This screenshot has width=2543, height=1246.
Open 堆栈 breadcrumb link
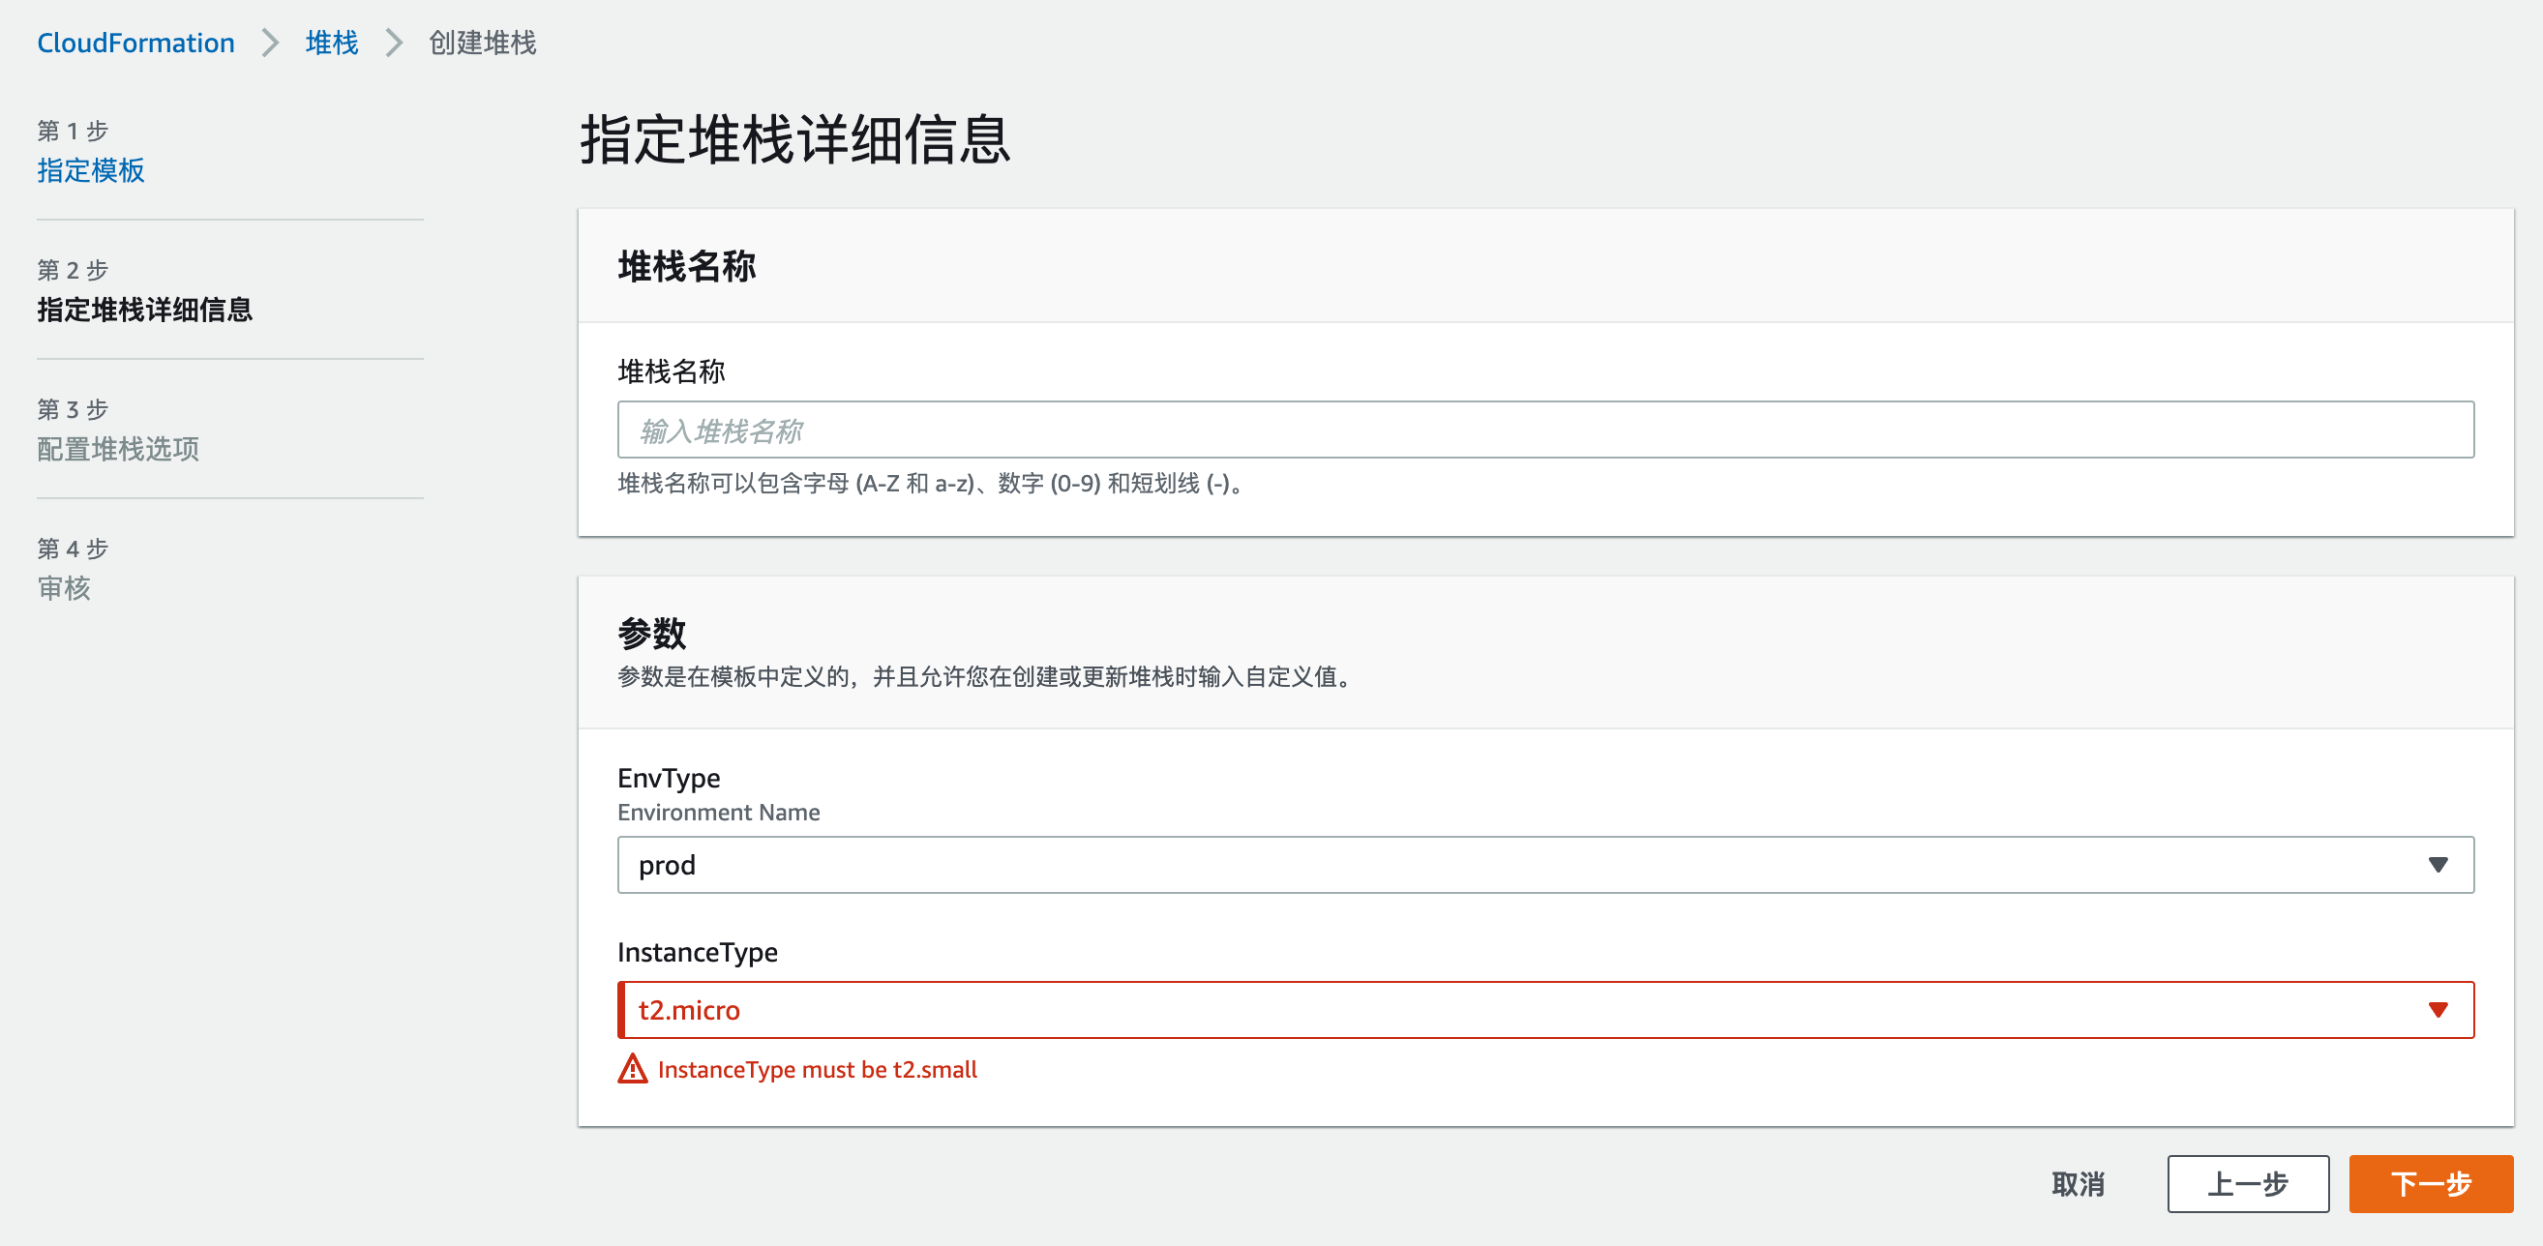(x=332, y=44)
